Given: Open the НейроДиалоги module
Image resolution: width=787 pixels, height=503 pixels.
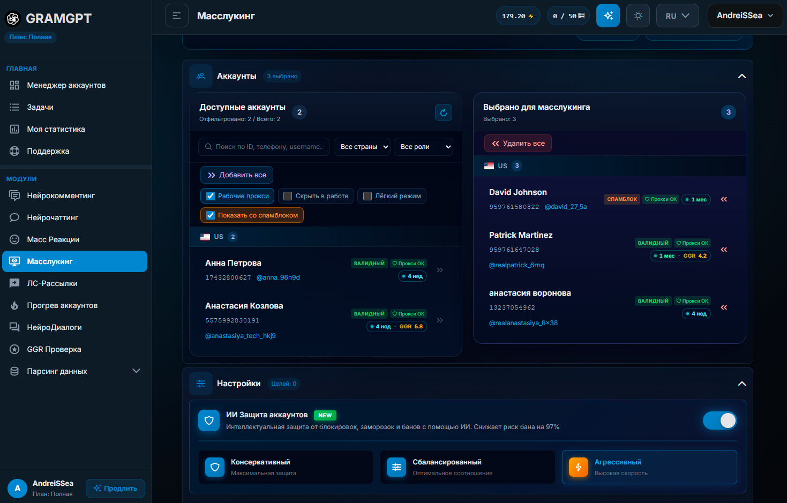Looking at the screenshot, I should point(74,327).
